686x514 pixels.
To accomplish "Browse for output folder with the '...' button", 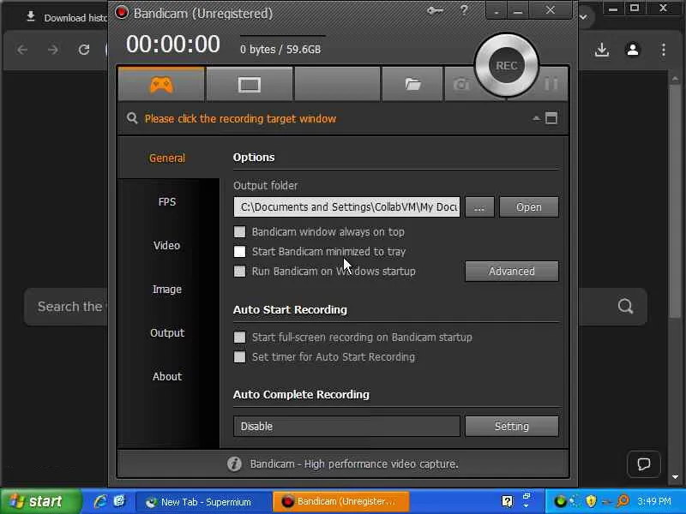I will 479,206.
